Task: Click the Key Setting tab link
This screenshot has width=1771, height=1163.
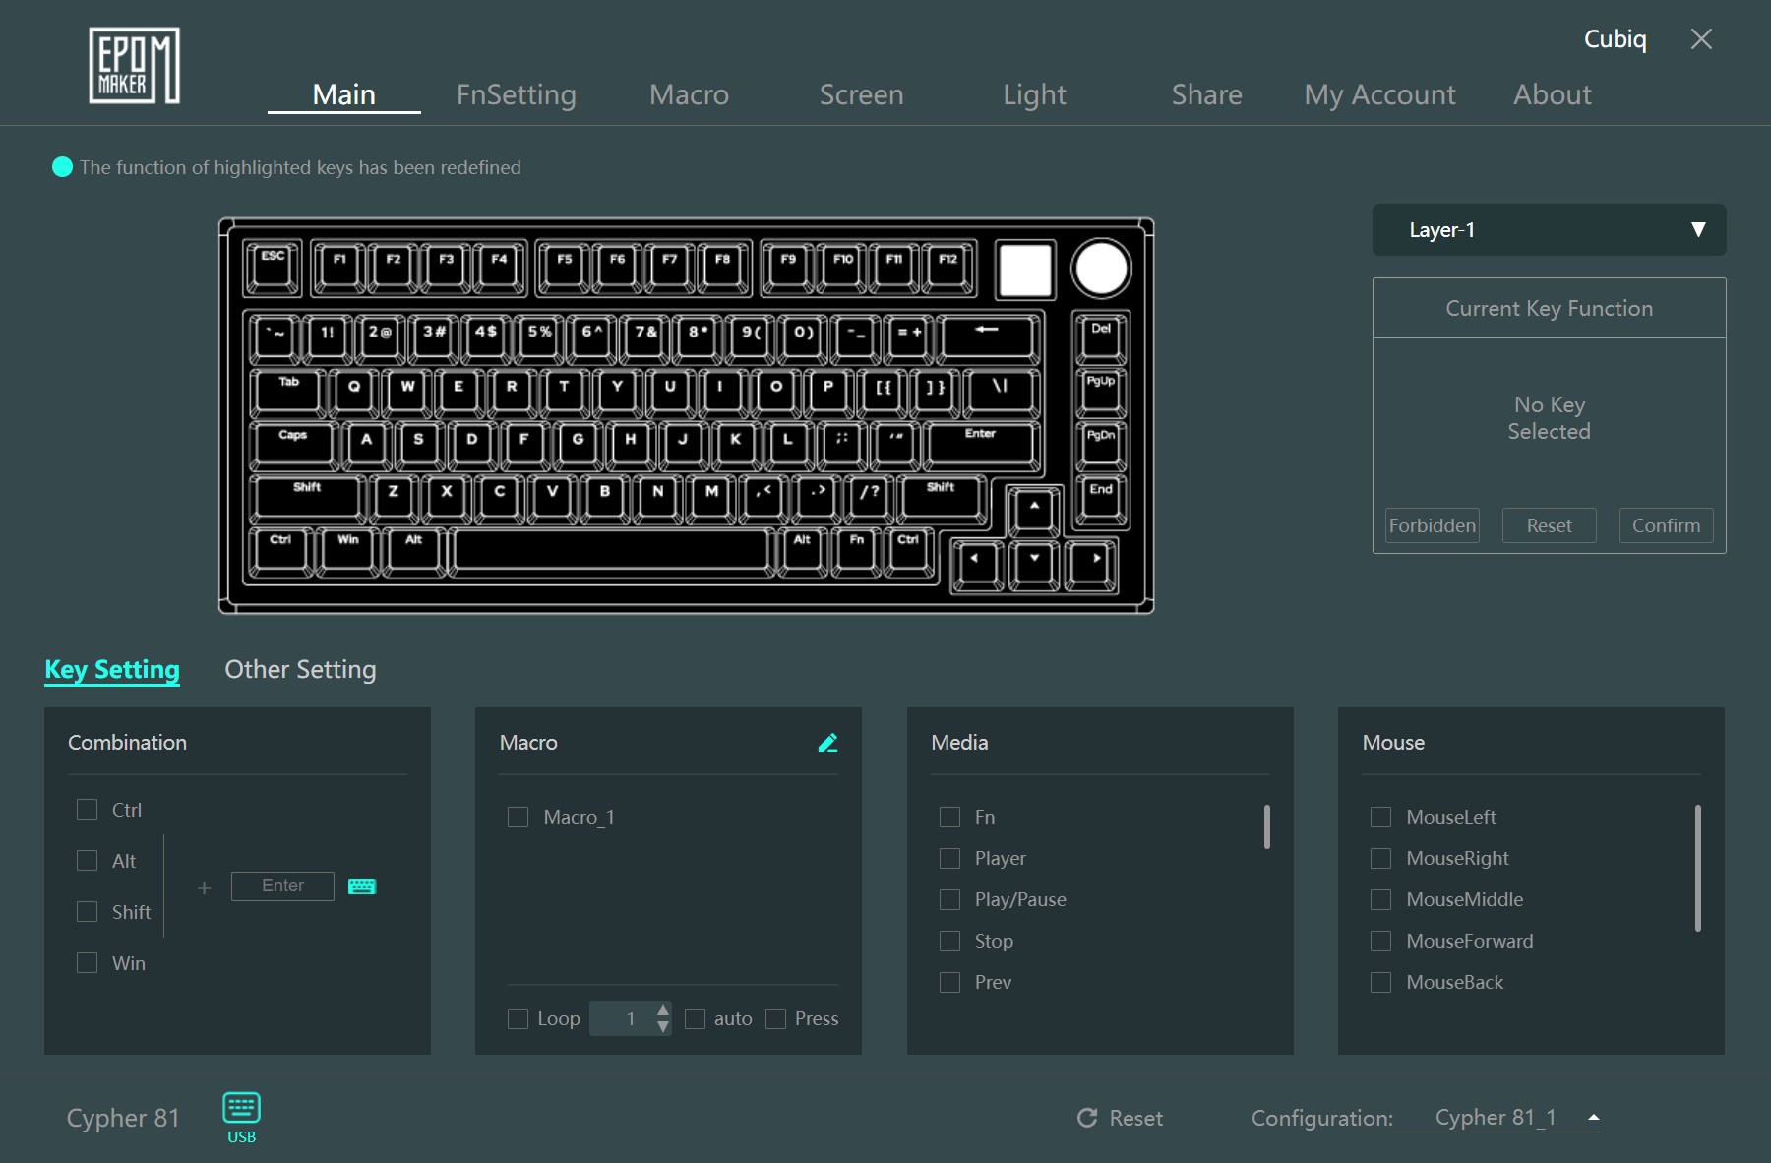Action: (112, 670)
